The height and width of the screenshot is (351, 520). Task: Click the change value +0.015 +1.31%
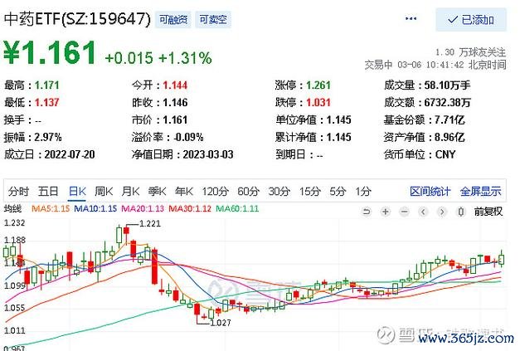158,58
